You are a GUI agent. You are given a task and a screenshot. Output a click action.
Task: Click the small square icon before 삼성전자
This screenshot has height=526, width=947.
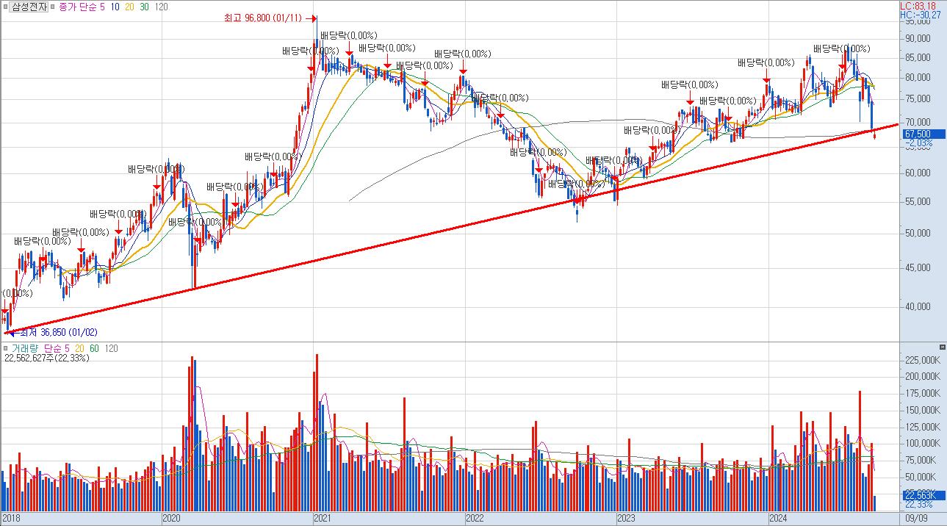pyautogui.click(x=6, y=7)
